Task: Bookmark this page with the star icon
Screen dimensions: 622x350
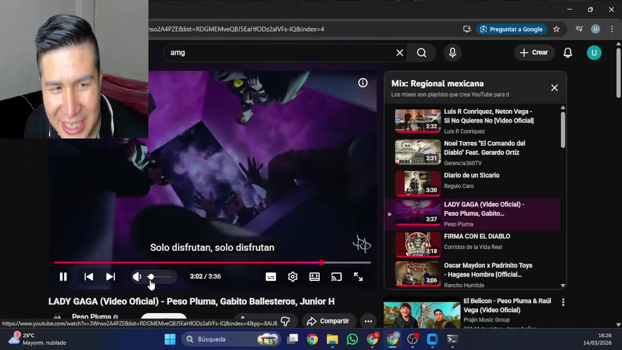Action: point(556,29)
